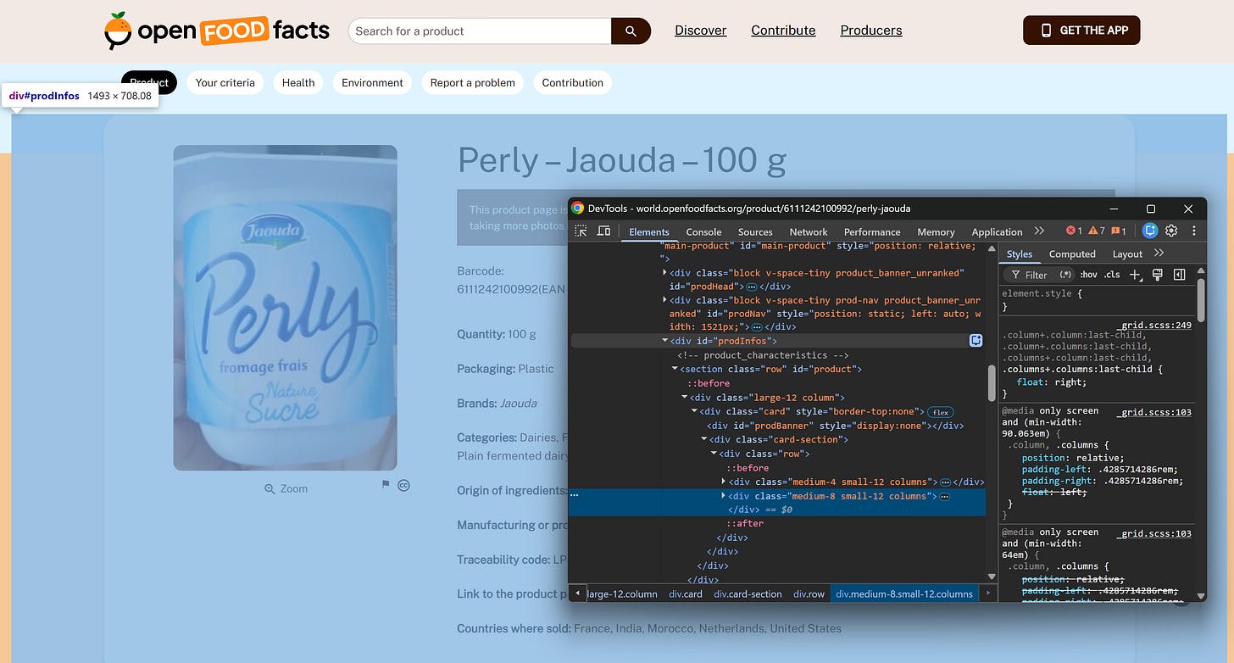1234x663 pixels.
Task: Open the Console tab in DevTools
Action: click(703, 231)
